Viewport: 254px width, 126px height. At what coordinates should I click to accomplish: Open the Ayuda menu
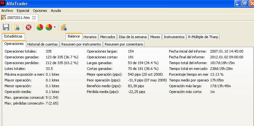(56, 11)
